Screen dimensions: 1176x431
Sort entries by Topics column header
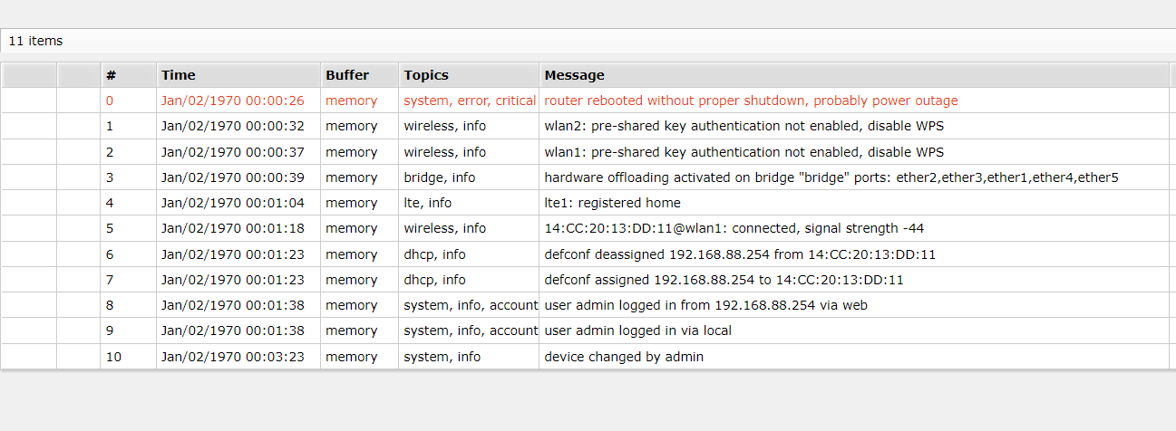tap(426, 75)
